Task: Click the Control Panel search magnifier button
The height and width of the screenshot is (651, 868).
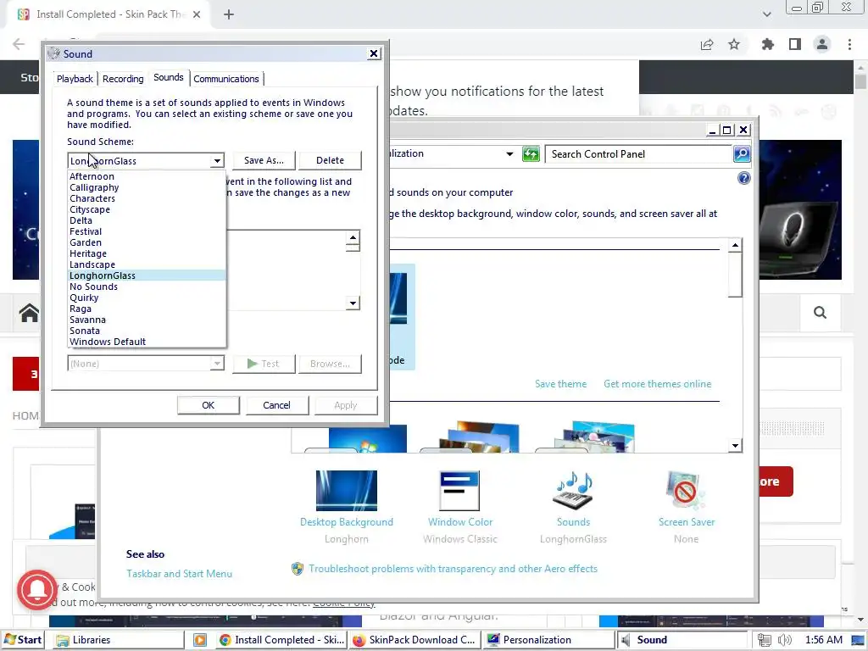Action: pyautogui.click(x=742, y=154)
